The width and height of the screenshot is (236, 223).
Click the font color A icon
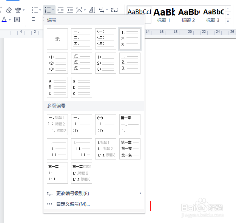point(4,20)
